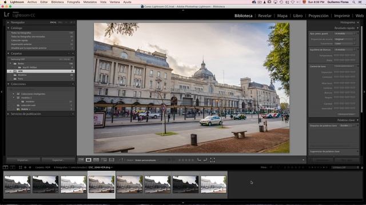Screen dimensions: 366x205
Task: Click the Modelos folder icon
Action: click(15, 75)
